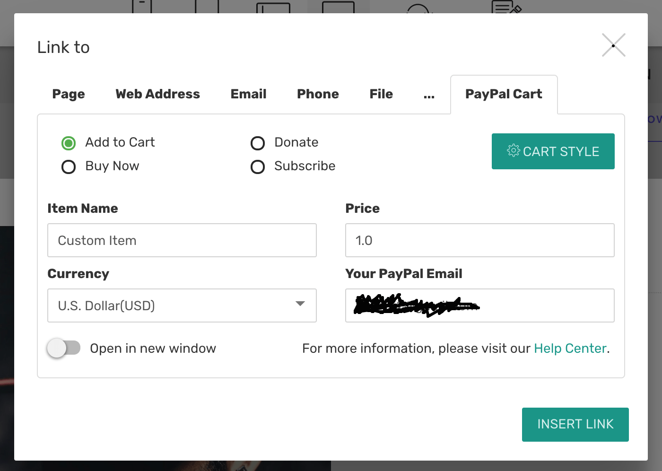Click inside the Price input field
Image resolution: width=662 pixels, height=471 pixels.
point(479,240)
